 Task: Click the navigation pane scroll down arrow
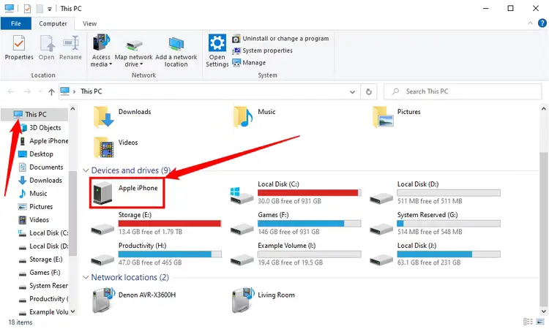[72, 311]
